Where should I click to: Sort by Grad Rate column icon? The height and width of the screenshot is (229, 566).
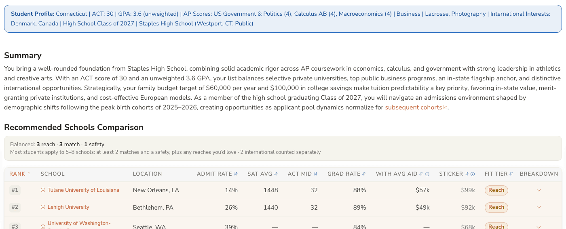(x=364, y=174)
